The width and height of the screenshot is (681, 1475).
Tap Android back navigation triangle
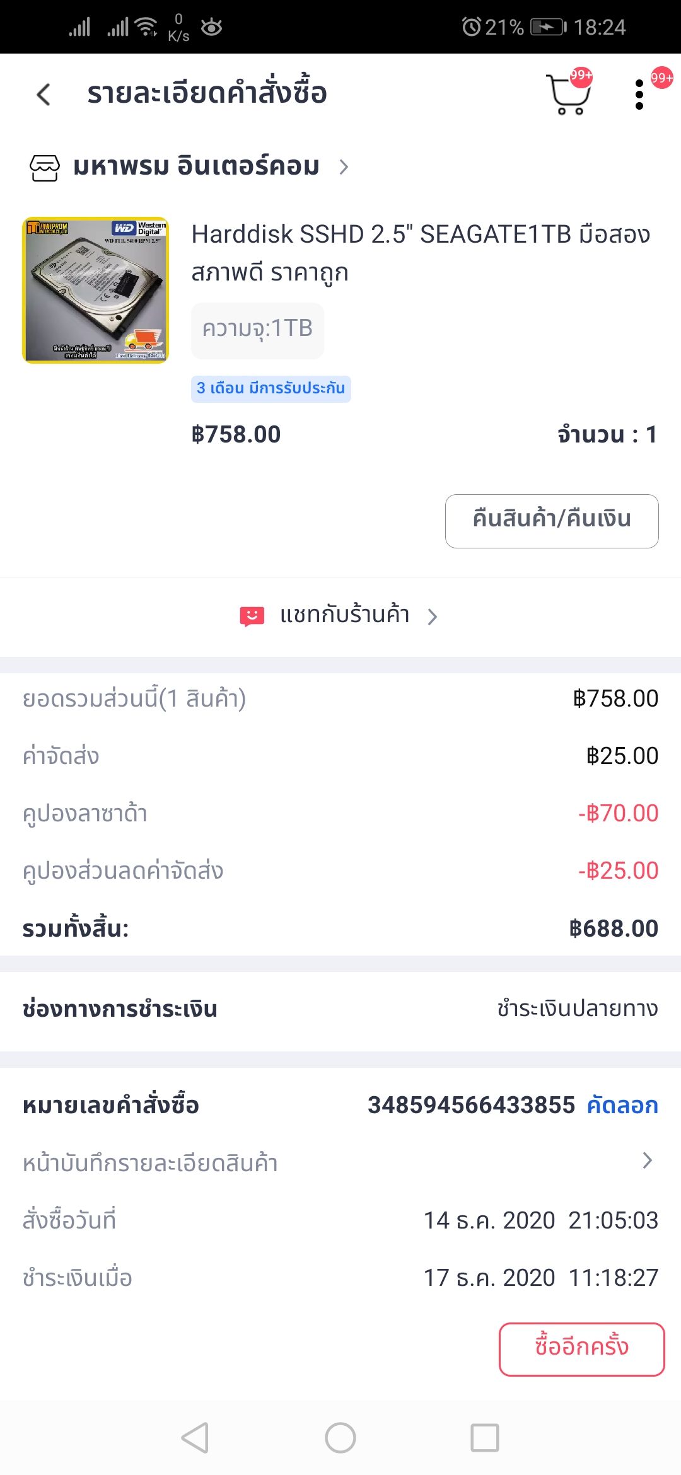(195, 1438)
